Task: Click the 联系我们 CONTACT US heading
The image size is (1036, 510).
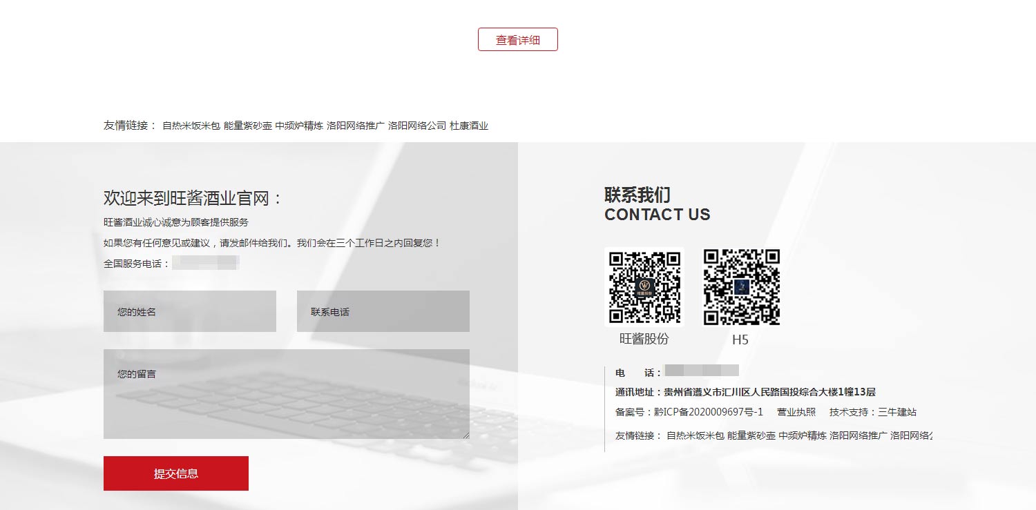Action: pos(656,204)
